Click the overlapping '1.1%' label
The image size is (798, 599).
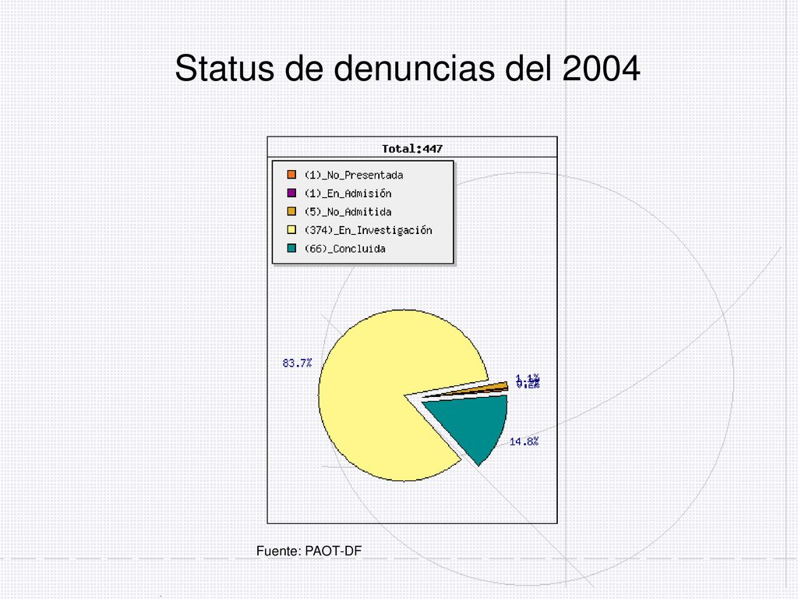pos(528,379)
